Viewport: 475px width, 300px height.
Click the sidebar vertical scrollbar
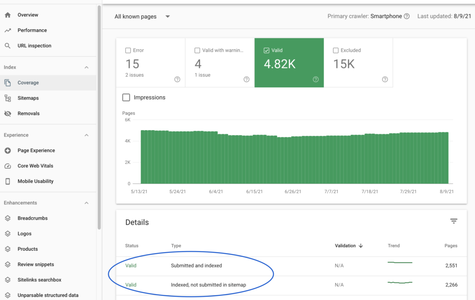[x=99, y=117]
